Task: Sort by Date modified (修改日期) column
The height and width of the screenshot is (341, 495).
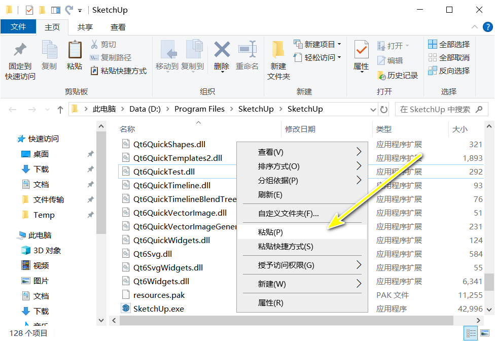Action: (300, 129)
